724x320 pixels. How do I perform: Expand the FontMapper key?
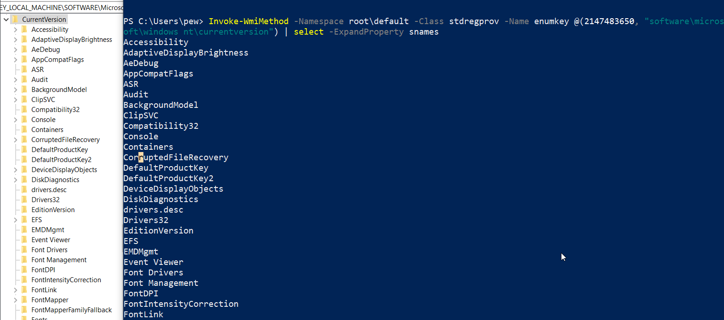15,300
